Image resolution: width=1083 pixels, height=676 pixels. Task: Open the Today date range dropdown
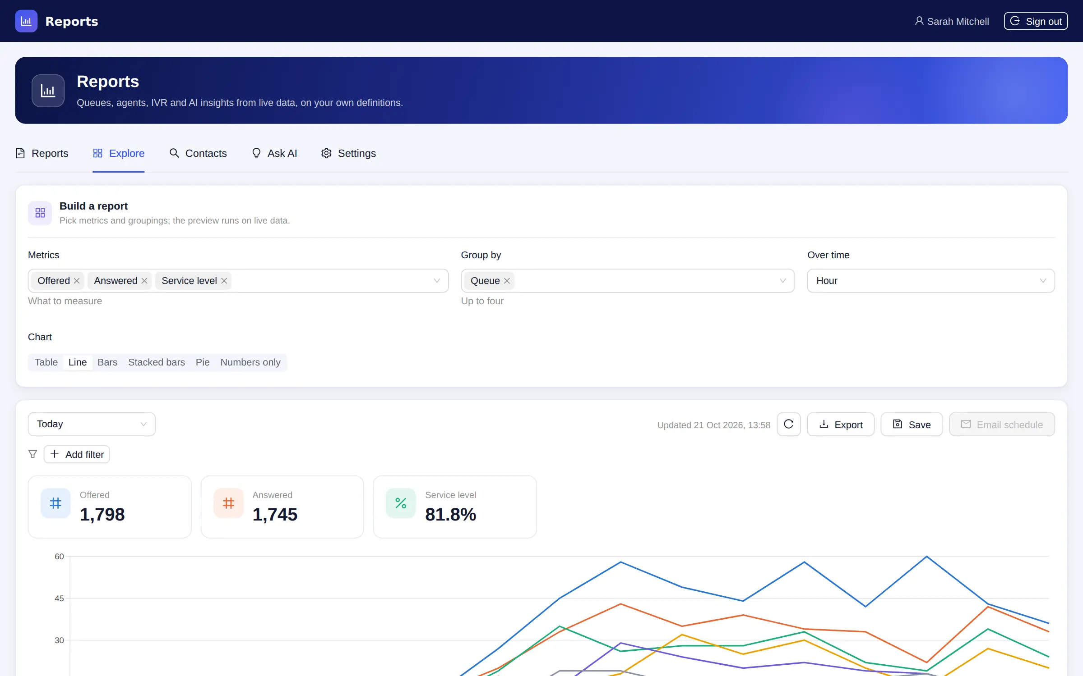[x=92, y=424]
